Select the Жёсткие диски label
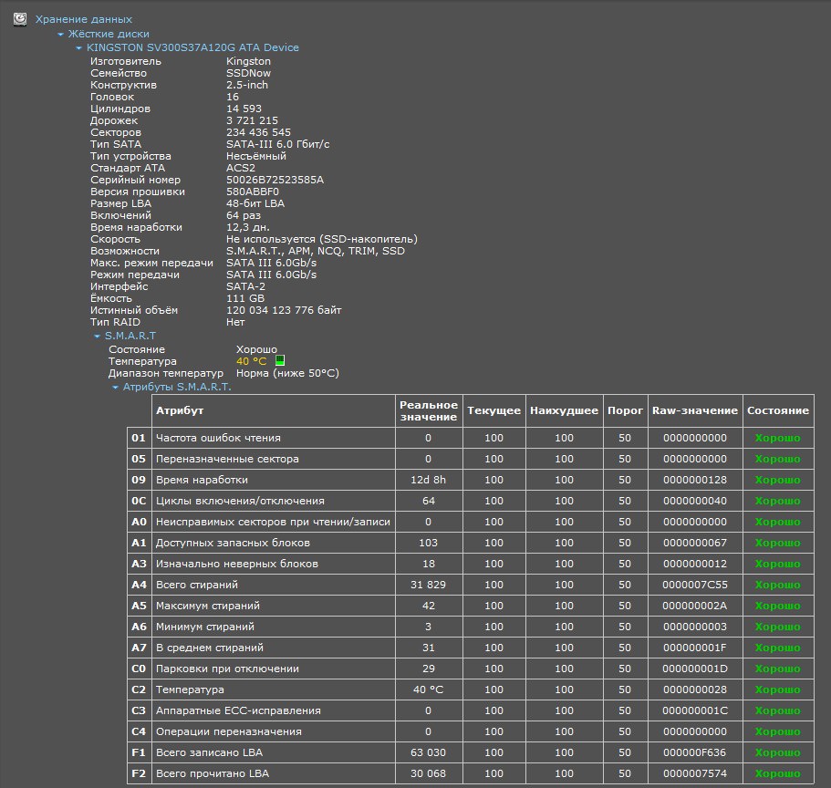Screen dimensions: 831x788 pos(109,34)
